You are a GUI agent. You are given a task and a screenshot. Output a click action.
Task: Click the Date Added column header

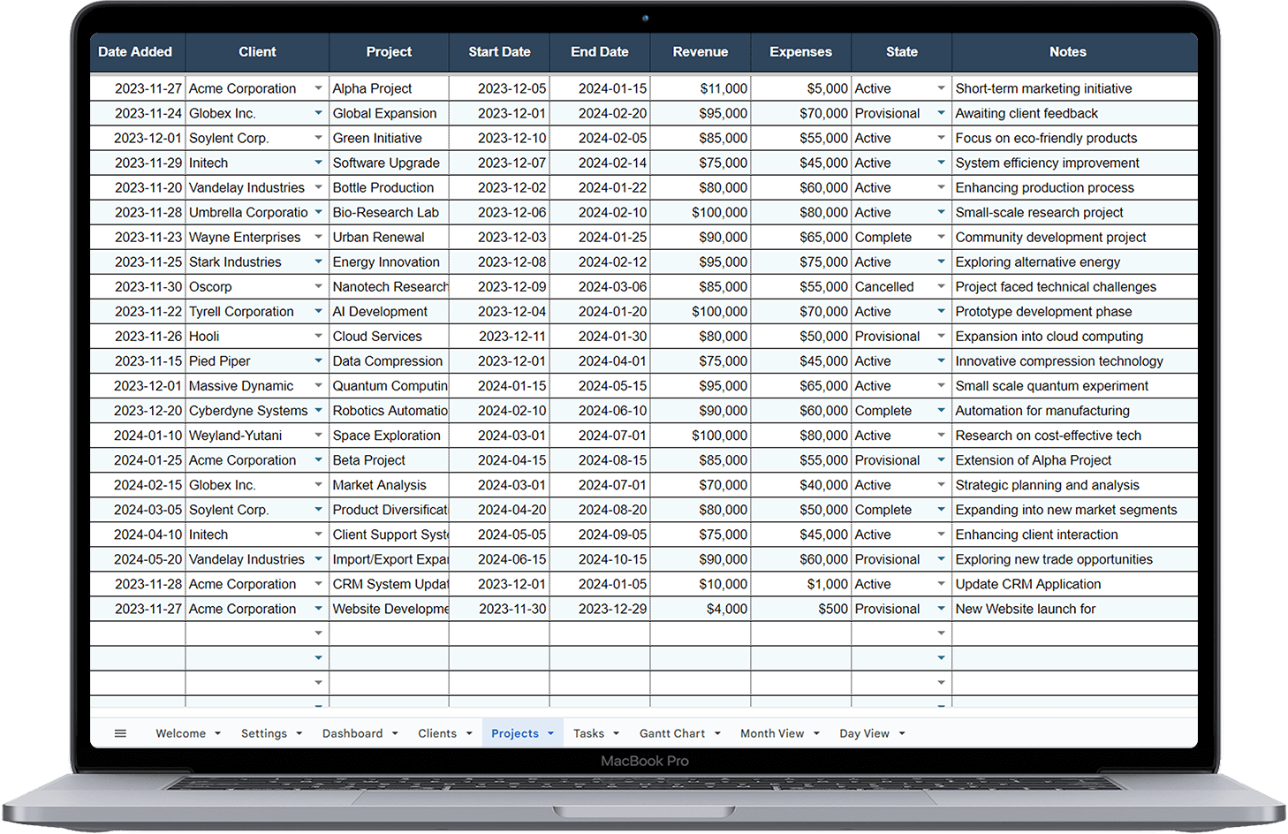tap(135, 52)
